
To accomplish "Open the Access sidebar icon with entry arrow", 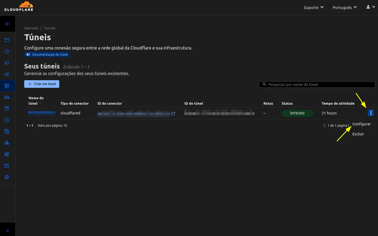I will (7, 74).
